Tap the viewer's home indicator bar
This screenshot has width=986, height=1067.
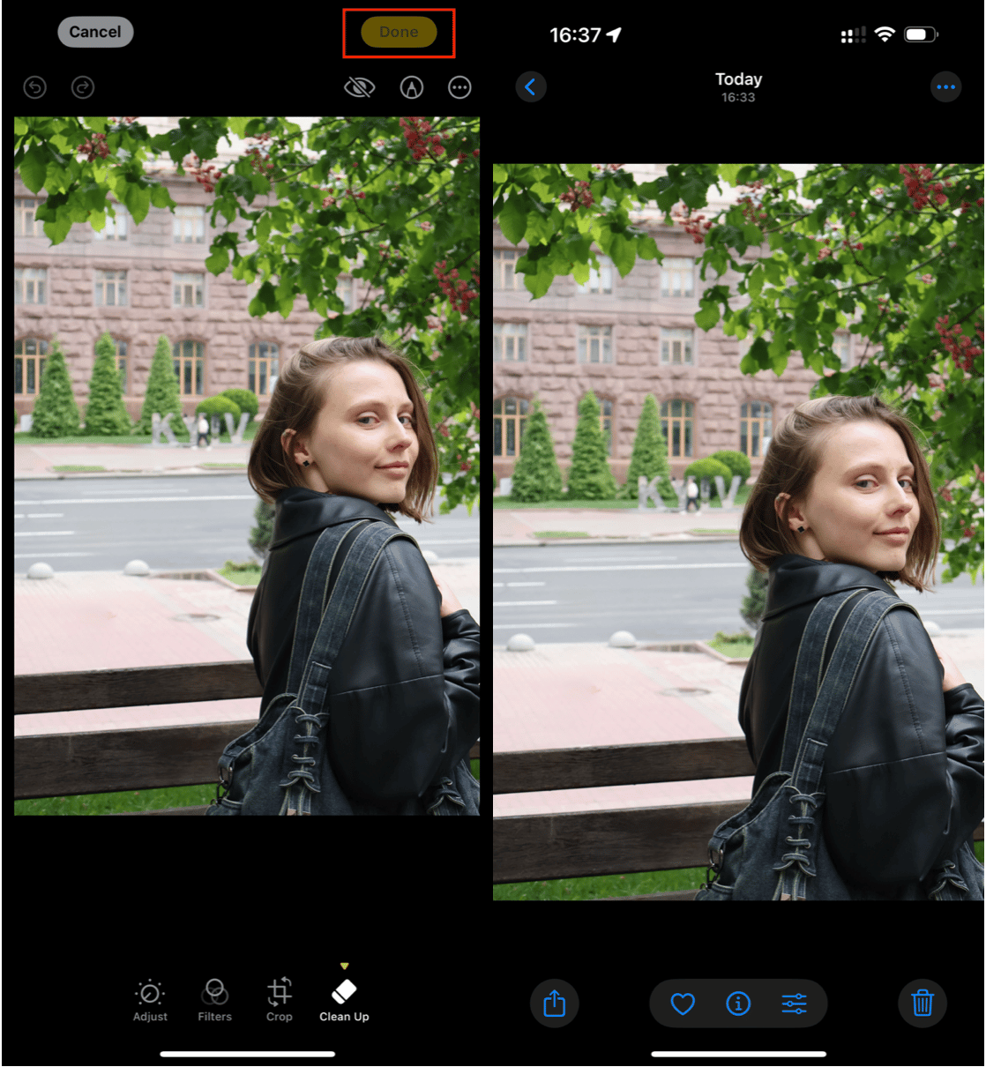(x=739, y=1053)
